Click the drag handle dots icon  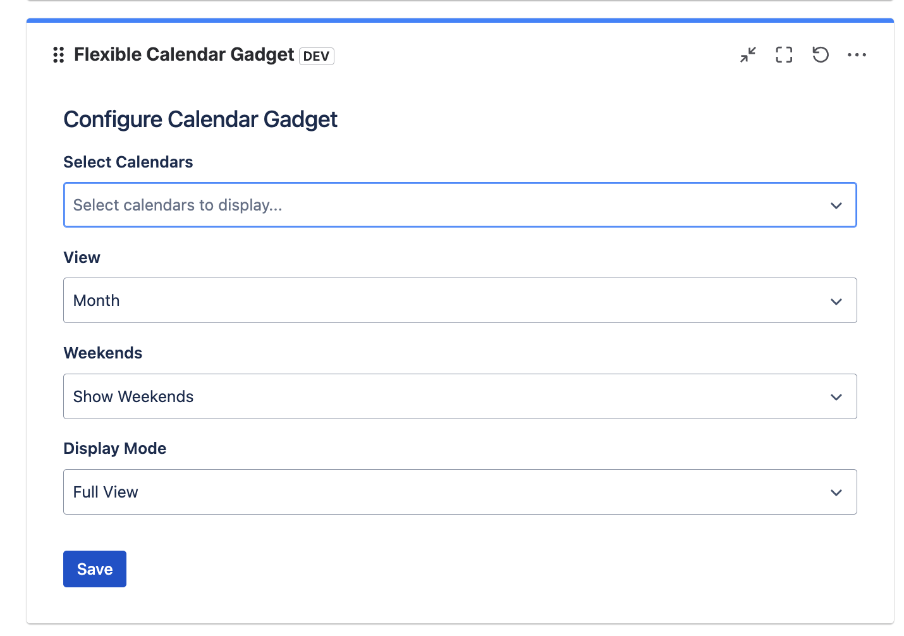(59, 55)
